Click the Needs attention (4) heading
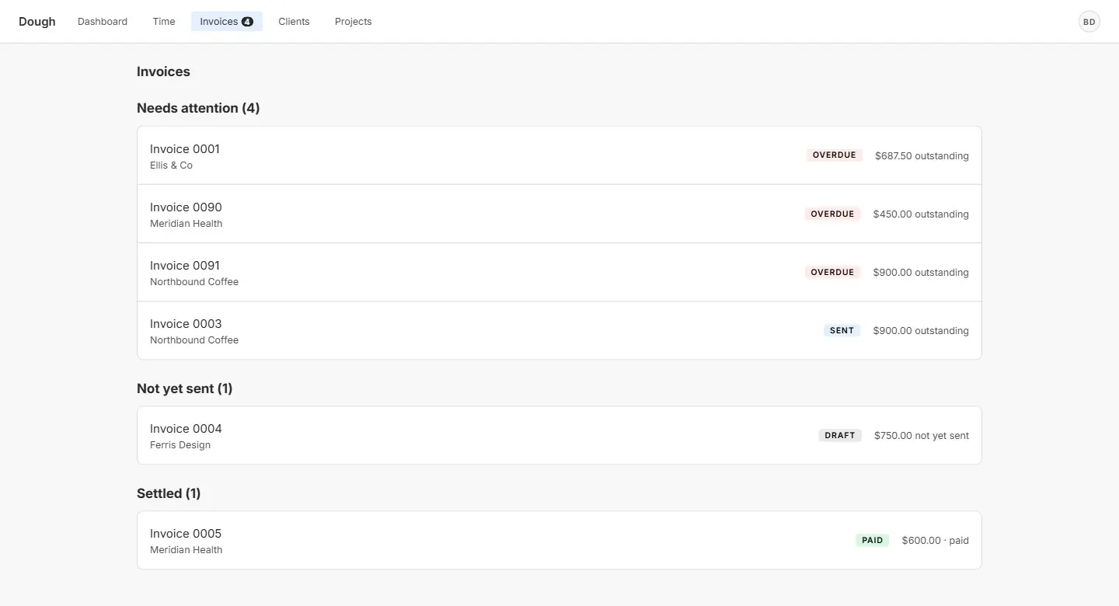Viewport: 1119px width, 606px height. (198, 108)
